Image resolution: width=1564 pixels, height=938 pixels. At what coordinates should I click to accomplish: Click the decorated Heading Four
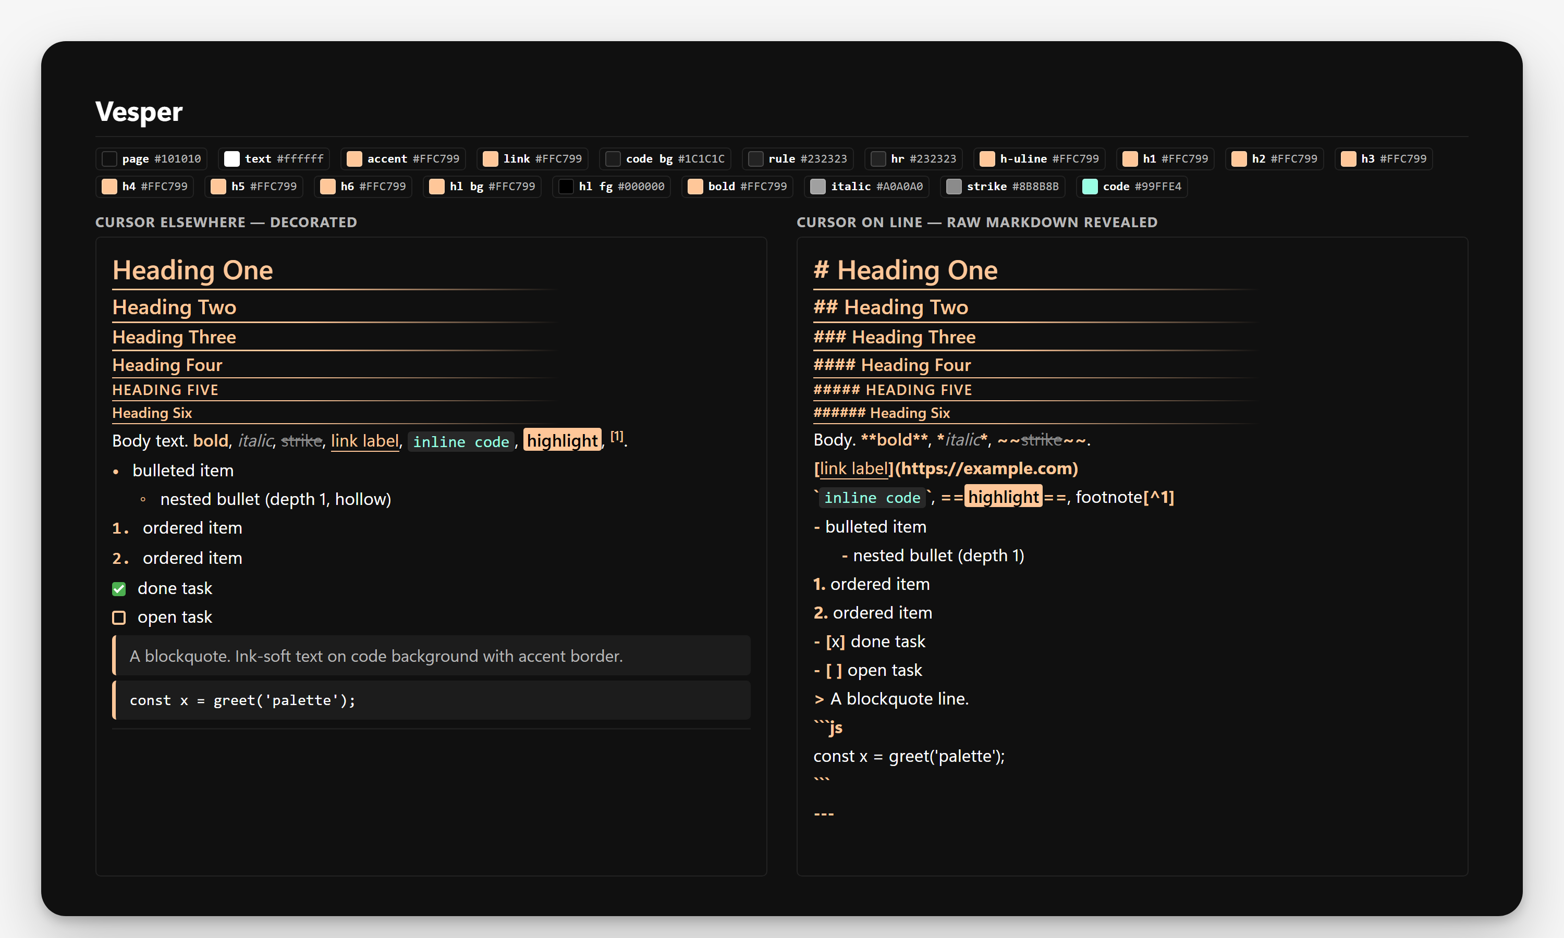pos(167,365)
